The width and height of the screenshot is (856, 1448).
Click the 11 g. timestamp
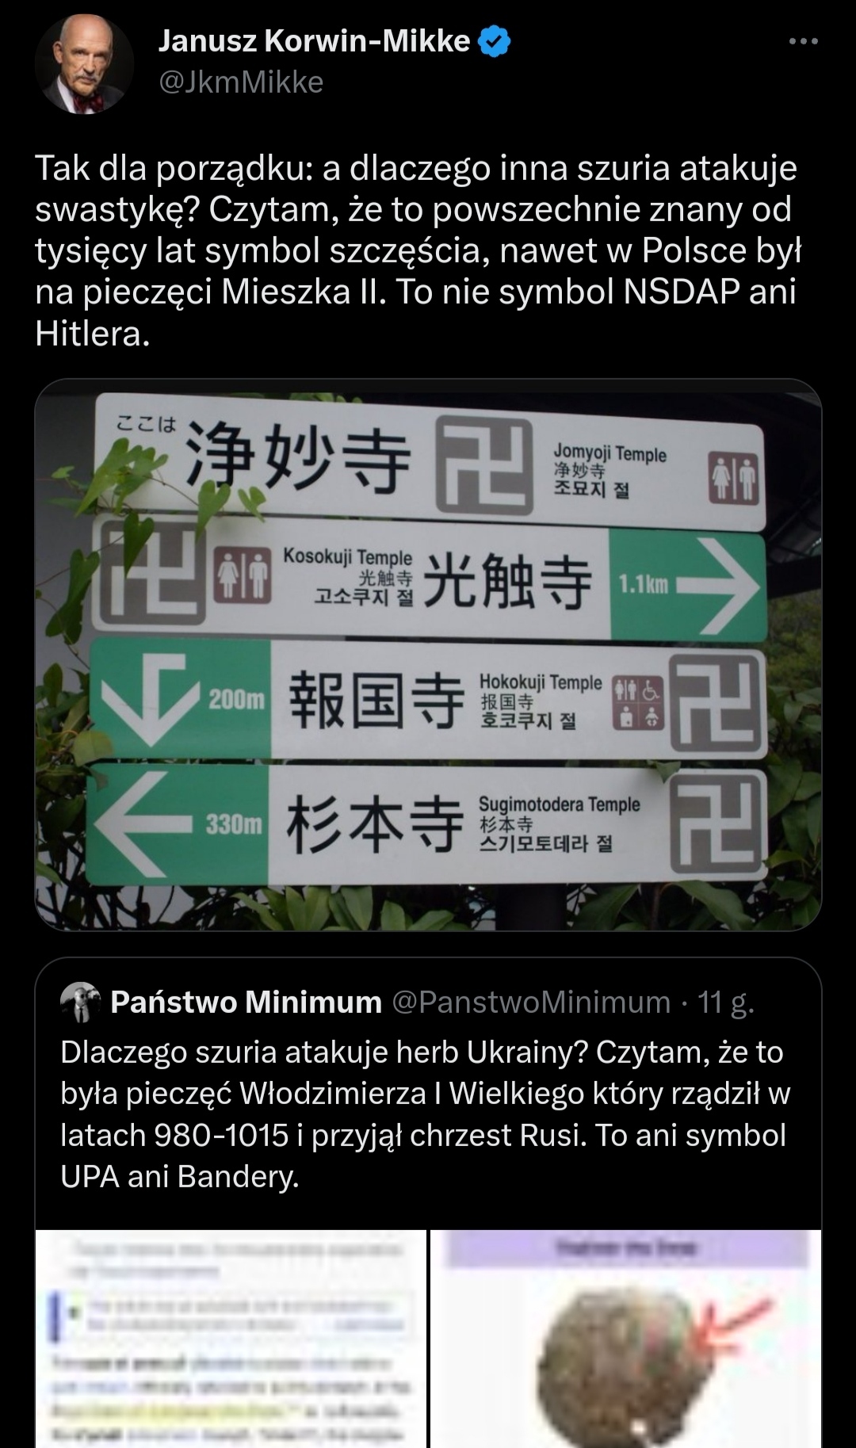(x=725, y=1003)
